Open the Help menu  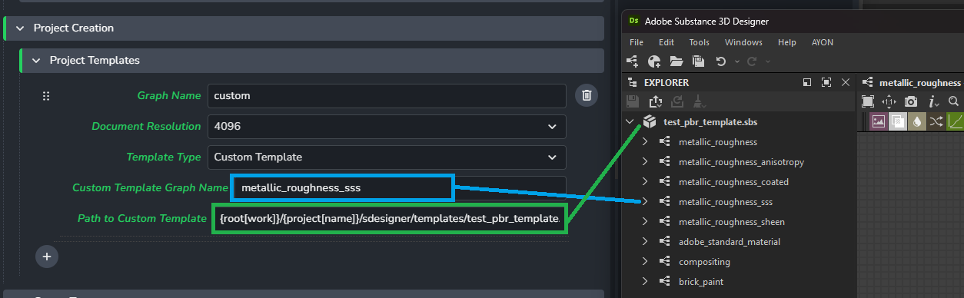point(786,42)
